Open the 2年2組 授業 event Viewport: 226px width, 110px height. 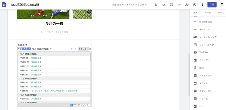[36, 99]
